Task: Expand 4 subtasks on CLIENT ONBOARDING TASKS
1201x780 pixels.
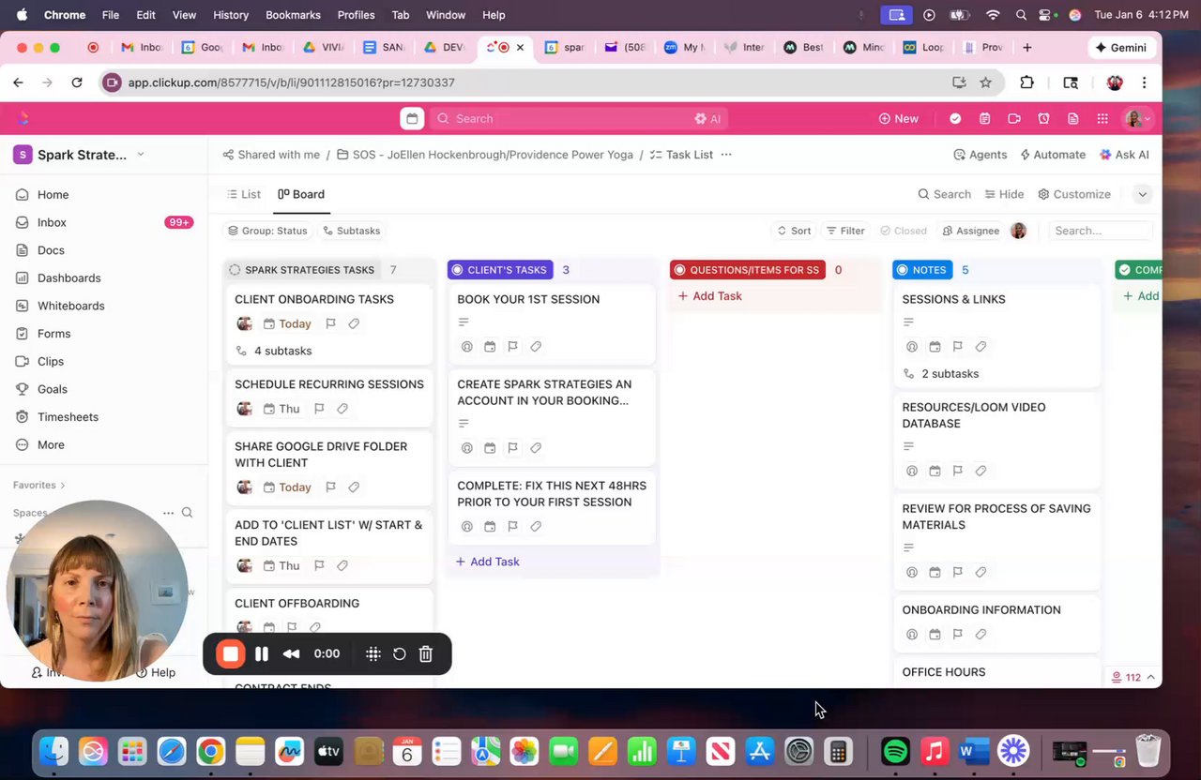Action: pyautogui.click(x=274, y=351)
